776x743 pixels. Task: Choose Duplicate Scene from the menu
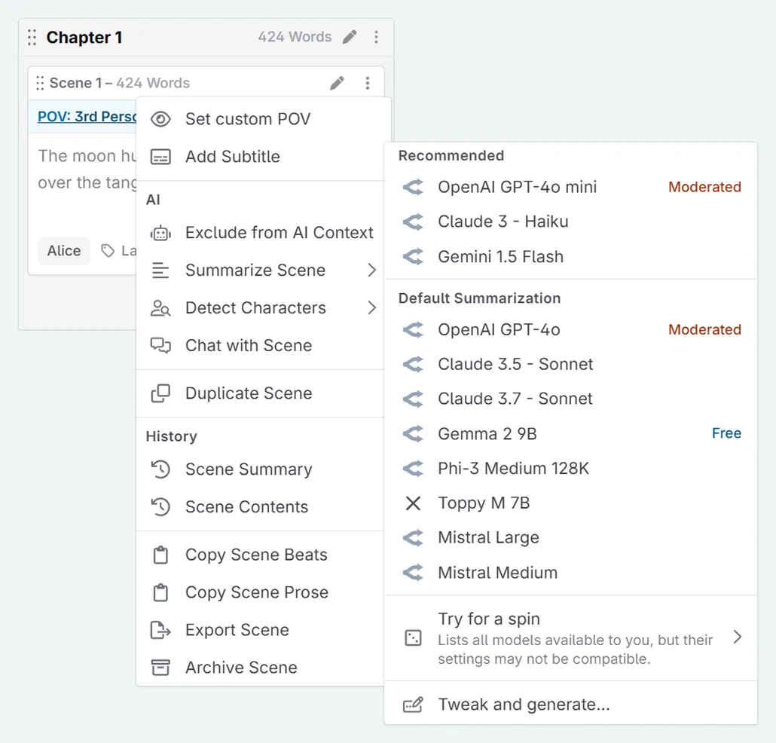248,393
